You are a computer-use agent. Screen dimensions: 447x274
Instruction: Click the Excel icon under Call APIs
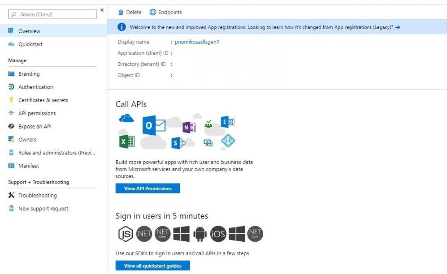(126, 141)
